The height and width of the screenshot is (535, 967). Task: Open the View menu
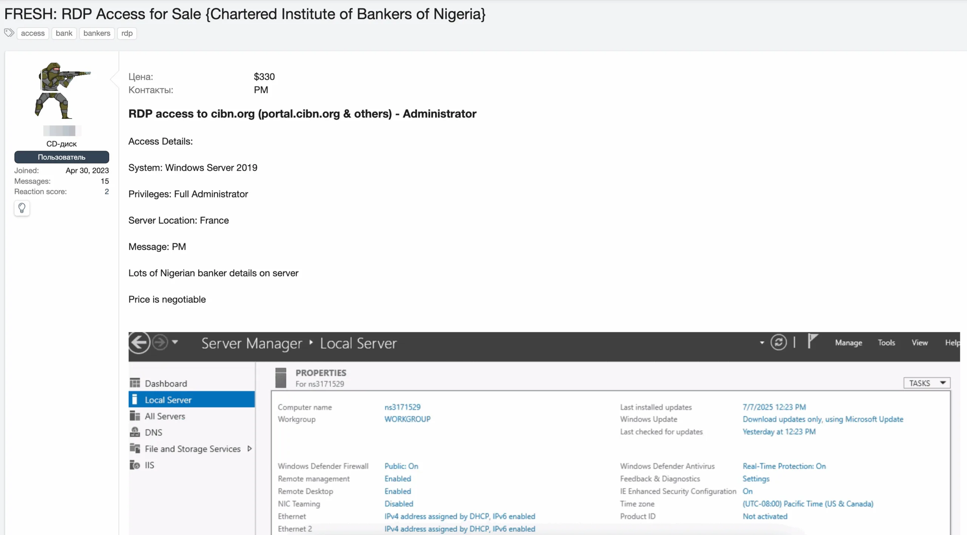click(x=919, y=343)
